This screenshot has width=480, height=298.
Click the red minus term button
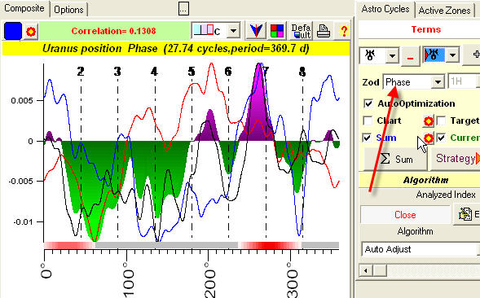(x=411, y=56)
